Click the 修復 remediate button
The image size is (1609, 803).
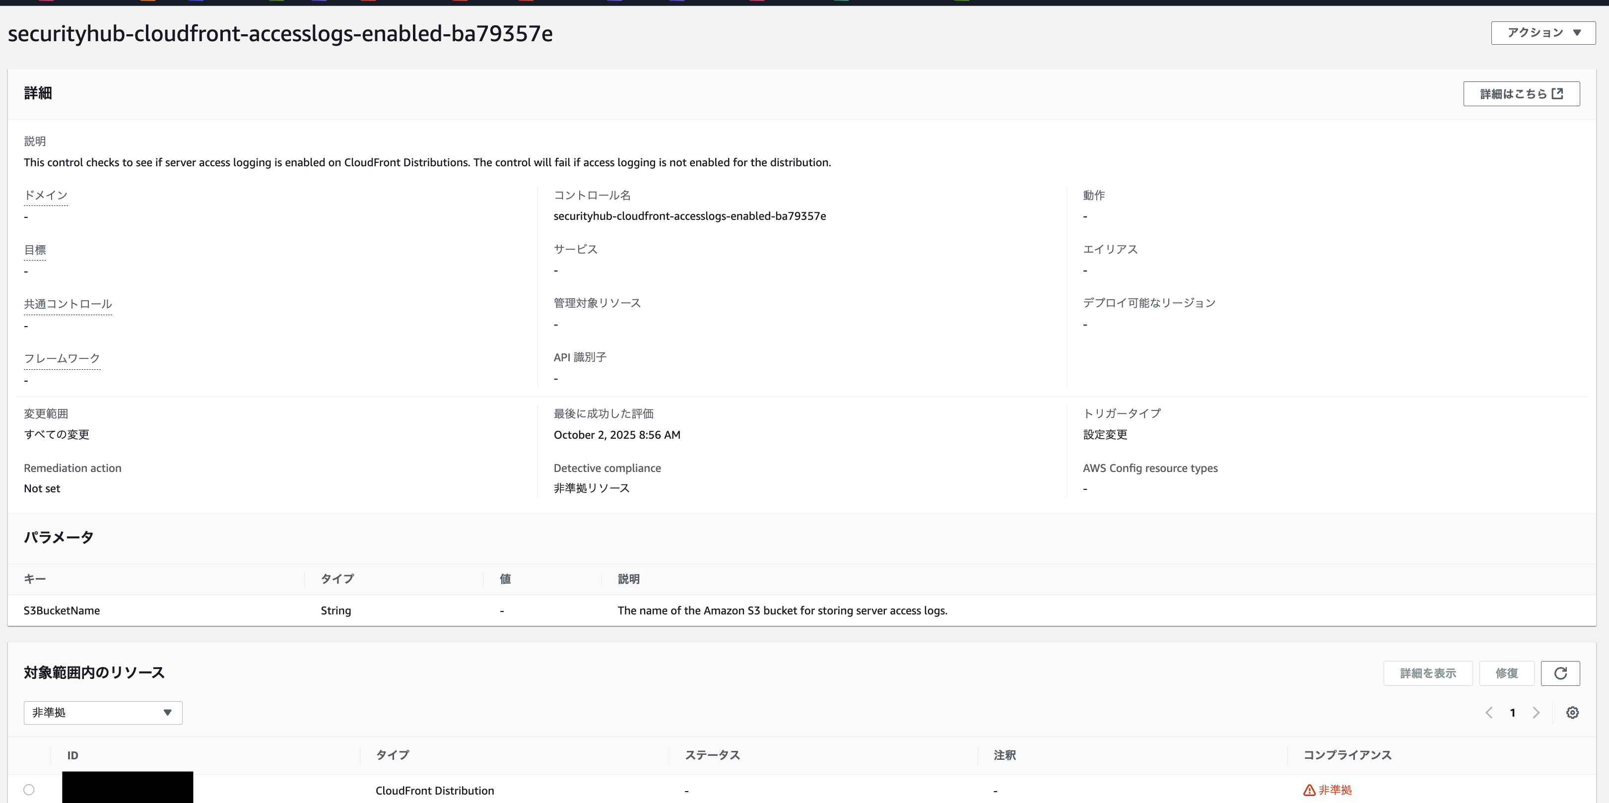click(1506, 673)
